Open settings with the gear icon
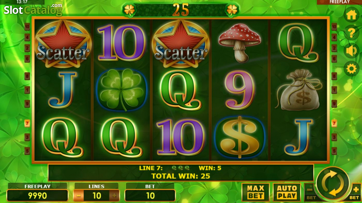Screen dimensions: 362x203 coord(351,69)
